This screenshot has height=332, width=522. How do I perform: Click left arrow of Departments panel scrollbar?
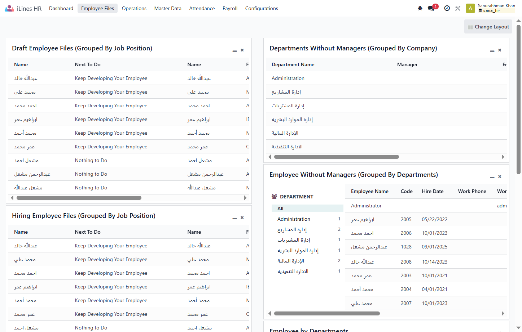270,157
